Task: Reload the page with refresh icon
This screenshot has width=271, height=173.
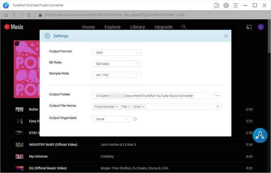Action: 29,15
